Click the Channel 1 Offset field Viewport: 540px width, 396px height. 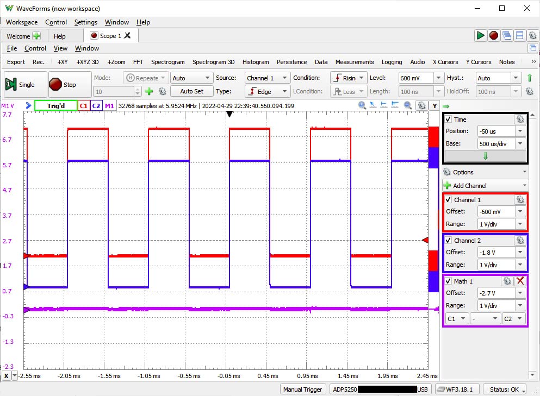tap(496, 212)
